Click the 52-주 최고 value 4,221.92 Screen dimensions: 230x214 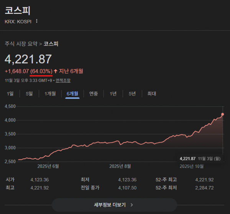click(x=204, y=179)
